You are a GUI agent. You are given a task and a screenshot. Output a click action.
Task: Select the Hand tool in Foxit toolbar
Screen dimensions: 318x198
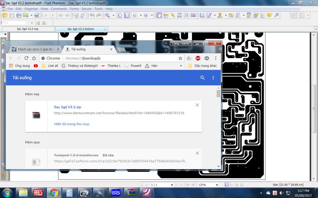pos(159,15)
